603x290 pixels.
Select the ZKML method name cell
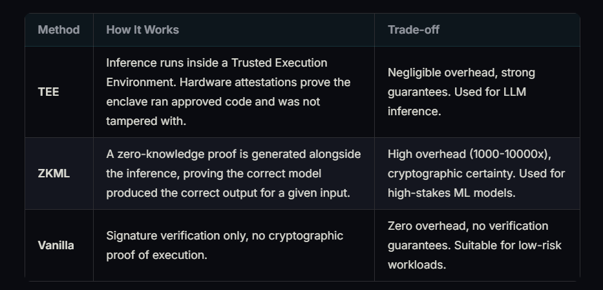(x=52, y=173)
